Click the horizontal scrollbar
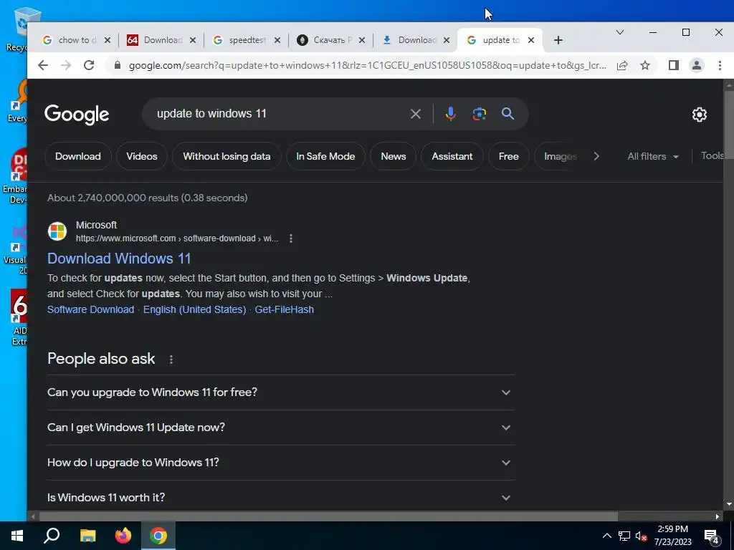 328,516
